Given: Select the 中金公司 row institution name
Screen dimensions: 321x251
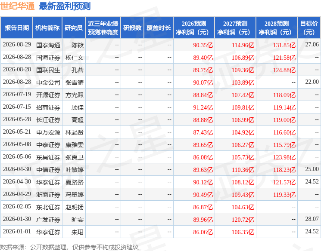Looking at the screenshot, I should click(x=48, y=83).
